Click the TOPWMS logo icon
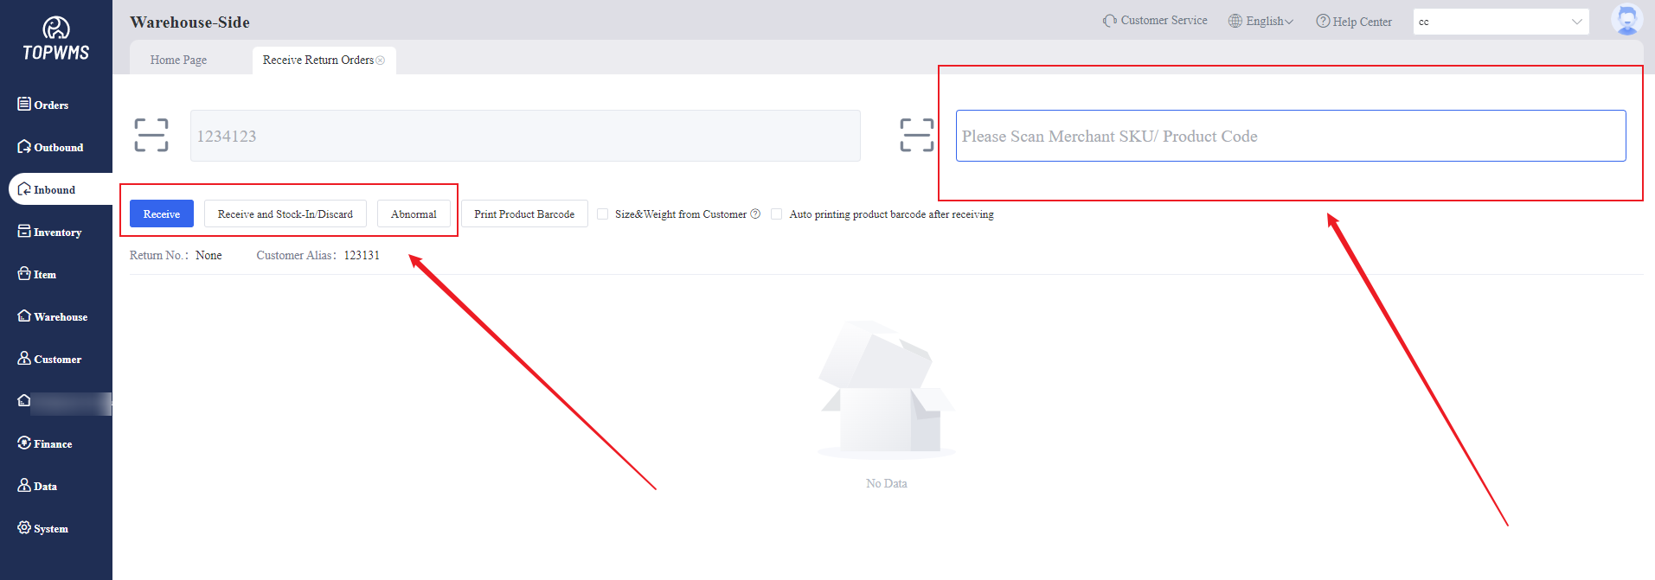 tap(56, 29)
